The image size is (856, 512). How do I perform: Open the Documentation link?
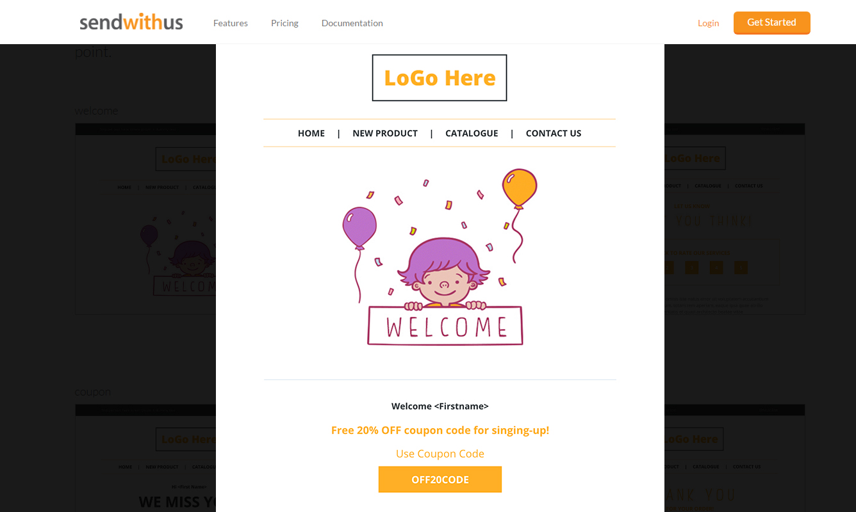click(x=352, y=23)
